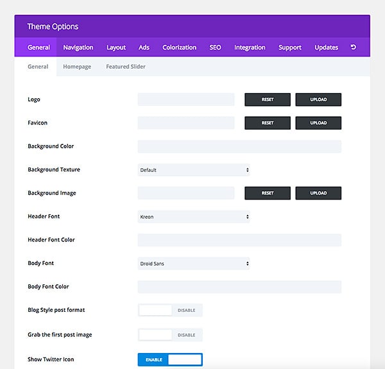Expand the Header Font dropdown showing Kreon
This screenshot has width=385, height=369.
(x=194, y=217)
